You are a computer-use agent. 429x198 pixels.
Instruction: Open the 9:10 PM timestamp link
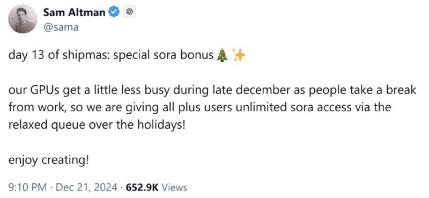pos(27,187)
